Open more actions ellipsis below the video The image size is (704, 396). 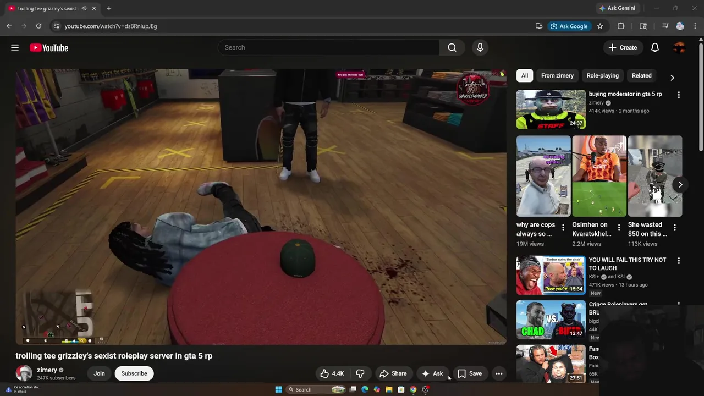[x=499, y=373]
